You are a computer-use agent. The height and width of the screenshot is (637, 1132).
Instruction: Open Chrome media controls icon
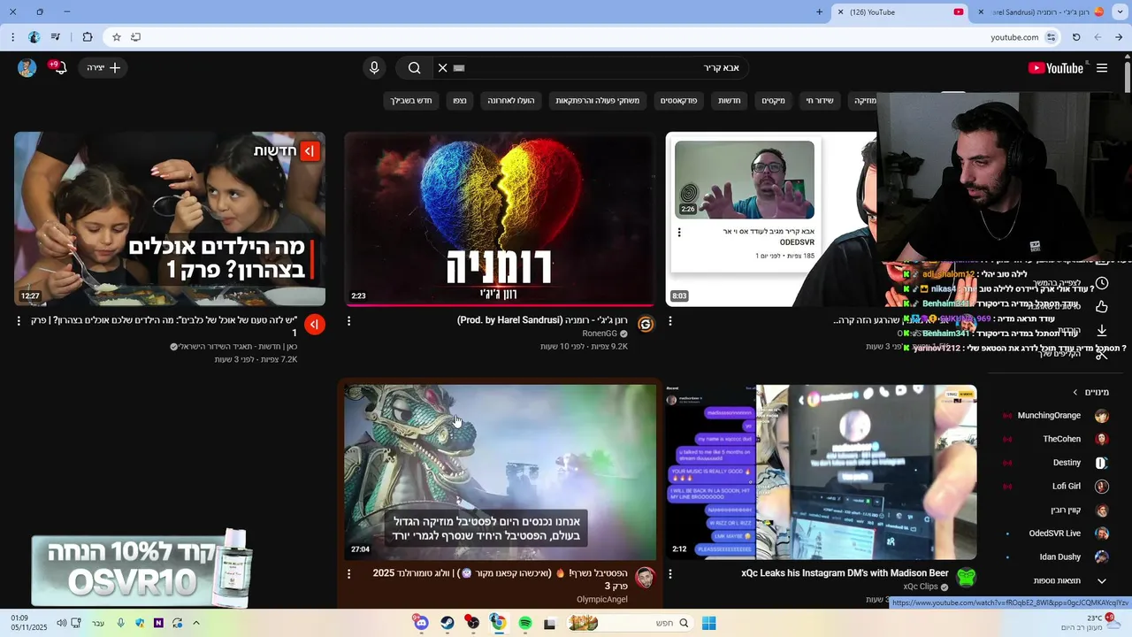tap(57, 37)
